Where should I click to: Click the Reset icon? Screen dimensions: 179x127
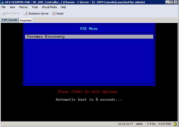pos(54,14)
